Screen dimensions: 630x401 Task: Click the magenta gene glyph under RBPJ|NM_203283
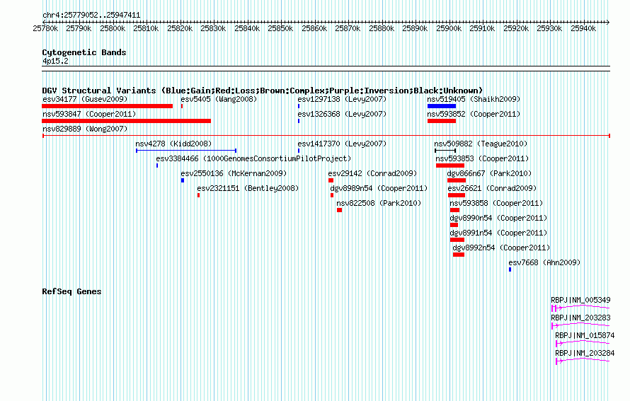tap(580, 325)
